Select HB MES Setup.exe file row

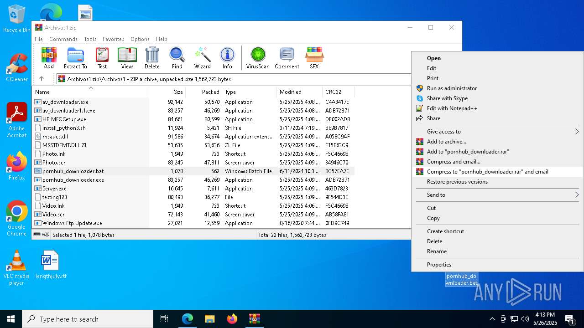194,119
